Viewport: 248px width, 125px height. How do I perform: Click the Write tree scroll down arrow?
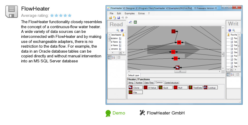(x=239, y=66)
